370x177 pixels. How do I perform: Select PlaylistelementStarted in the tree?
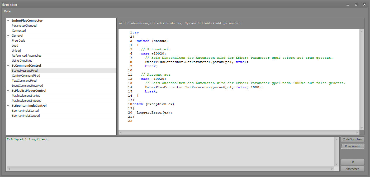coord(64,96)
